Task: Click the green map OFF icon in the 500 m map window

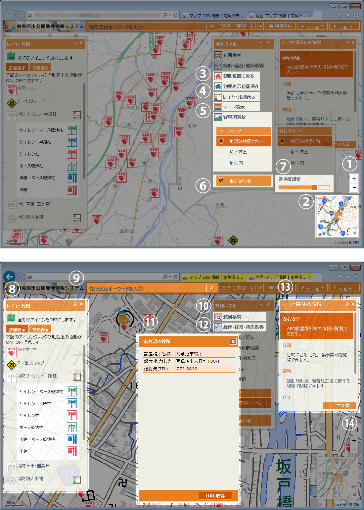Action: (11, 57)
